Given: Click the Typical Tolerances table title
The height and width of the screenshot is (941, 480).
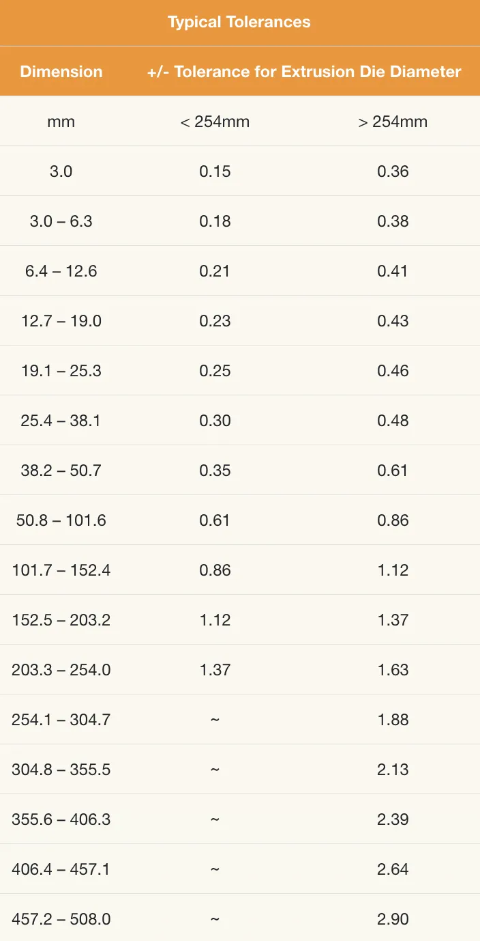Looking at the screenshot, I should click(x=239, y=22).
